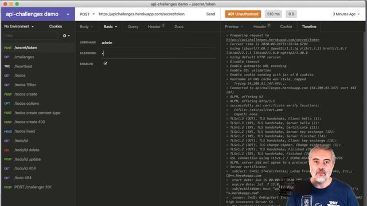Click the sidebar Filter input
This screenshot has width=367, height=206.
click(30, 35)
